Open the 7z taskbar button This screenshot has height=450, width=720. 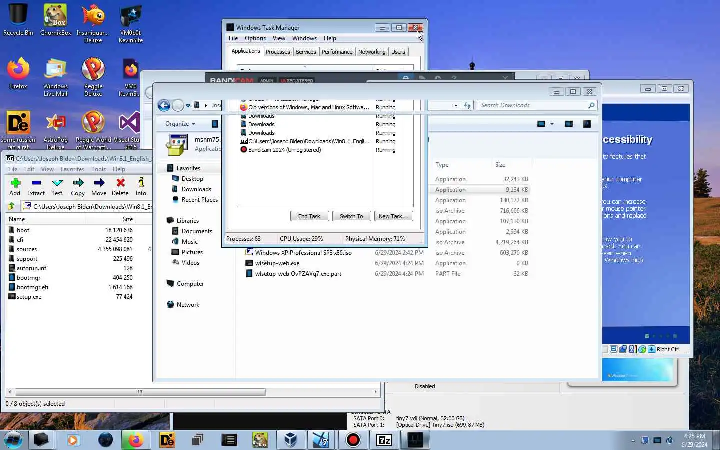tap(384, 440)
